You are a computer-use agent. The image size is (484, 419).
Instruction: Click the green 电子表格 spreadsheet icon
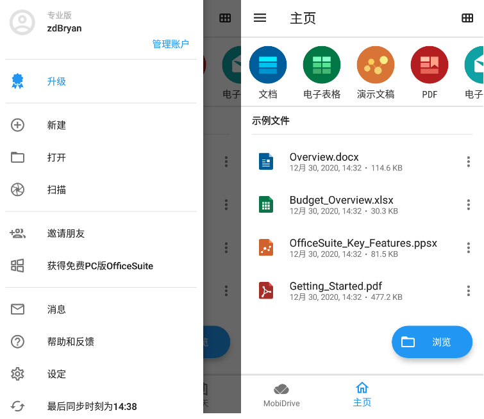point(322,65)
